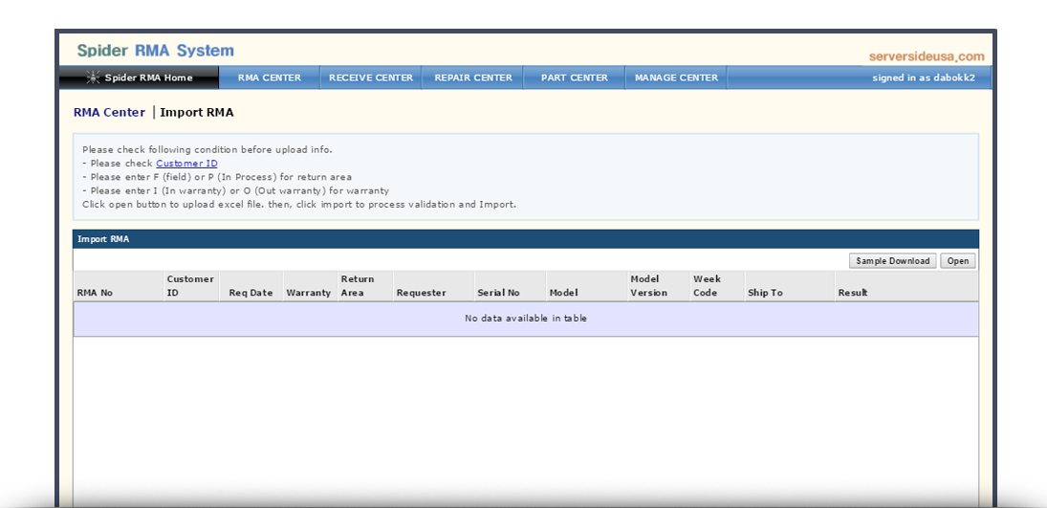The width and height of the screenshot is (1047, 508).
Task: Open the REPAIR CENTER menu
Action: pyautogui.click(x=472, y=77)
